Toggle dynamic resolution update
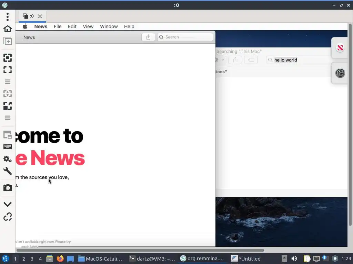 tap(8, 93)
